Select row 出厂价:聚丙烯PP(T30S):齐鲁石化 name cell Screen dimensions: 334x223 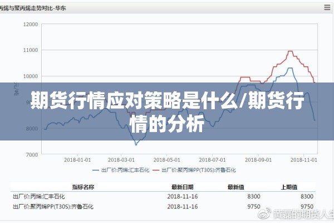pyautogui.click(x=53, y=207)
